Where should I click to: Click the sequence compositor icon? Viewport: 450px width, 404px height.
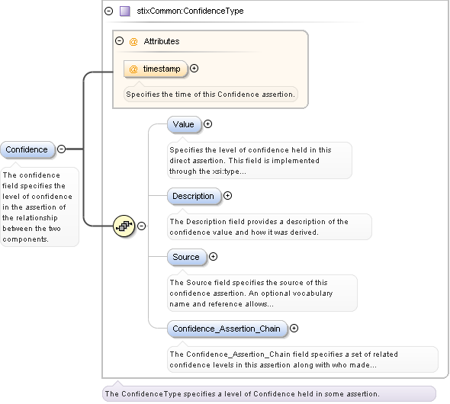point(124,226)
